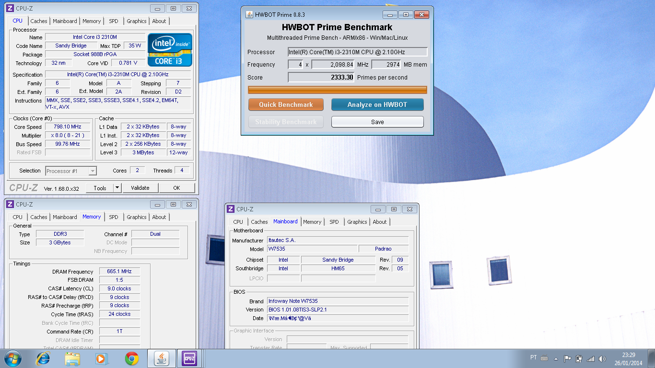The width and height of the screenshot is (655, 368).
Task: Click the orange benchmark progress bar
Action: [x=338, y=90]
